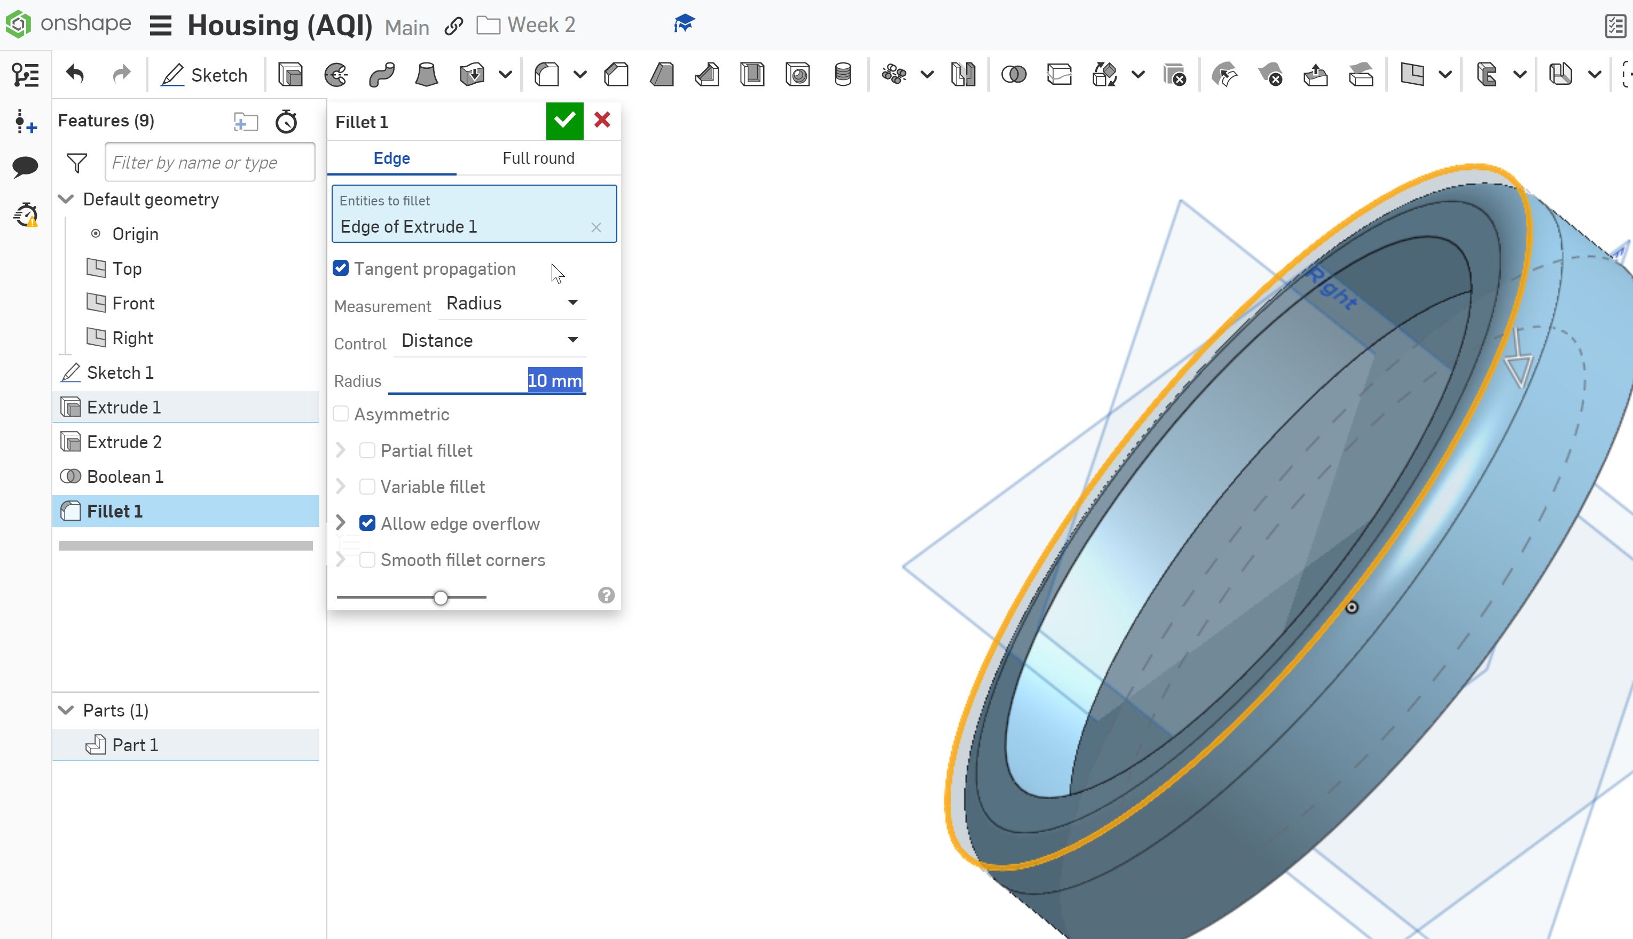The height and width of the screenshot is (939, 1633).
Task: Select the Revolve tool
Action: pyautogui.click(x=336, y=74)
